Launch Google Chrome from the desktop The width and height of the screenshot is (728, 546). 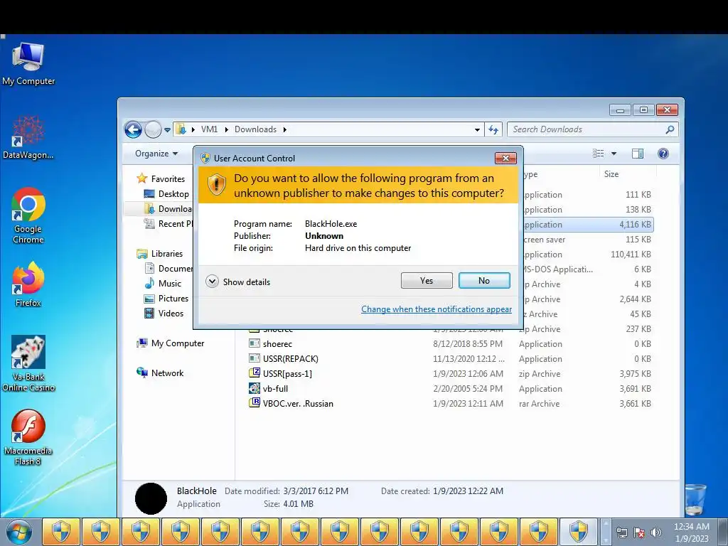click(28, 215)
